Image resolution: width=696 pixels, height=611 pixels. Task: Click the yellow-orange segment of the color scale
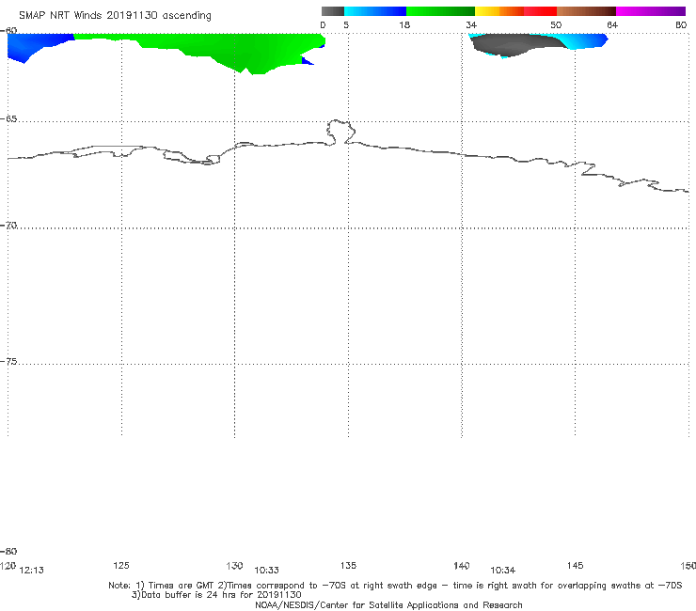coord(499,11)
